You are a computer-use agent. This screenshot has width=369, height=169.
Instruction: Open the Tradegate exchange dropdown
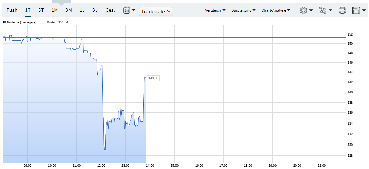[156, 11]
